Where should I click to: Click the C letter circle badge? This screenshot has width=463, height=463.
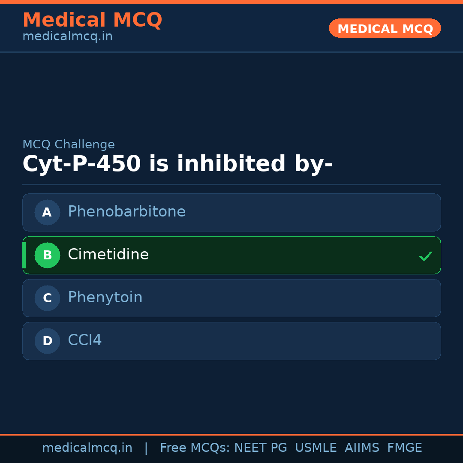click(x=47, y=298)
